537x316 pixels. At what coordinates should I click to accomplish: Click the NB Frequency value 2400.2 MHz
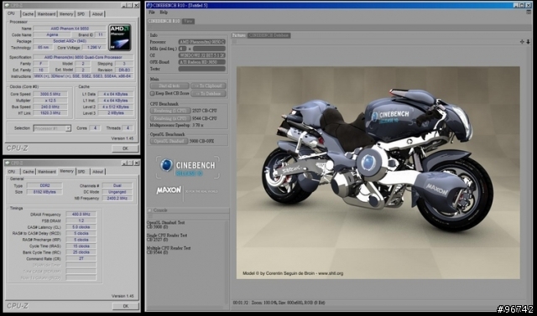[x=117, y=198]
